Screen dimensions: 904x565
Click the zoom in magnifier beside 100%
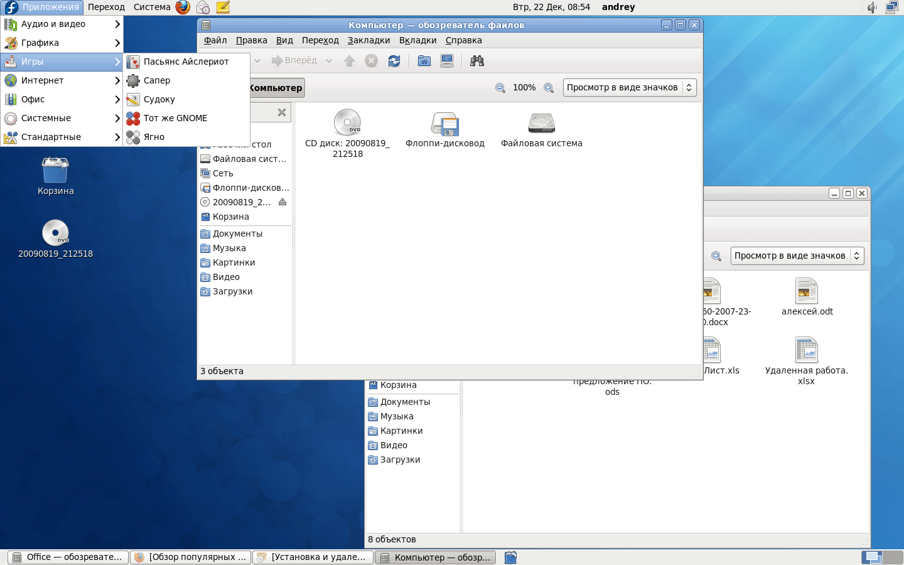click(549, 88)
